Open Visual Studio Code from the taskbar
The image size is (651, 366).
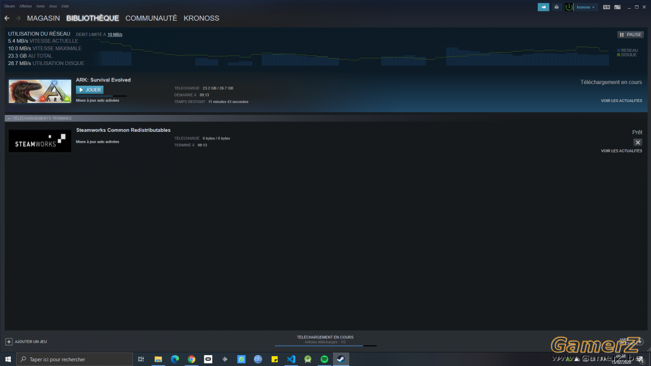tap(291, 359)
